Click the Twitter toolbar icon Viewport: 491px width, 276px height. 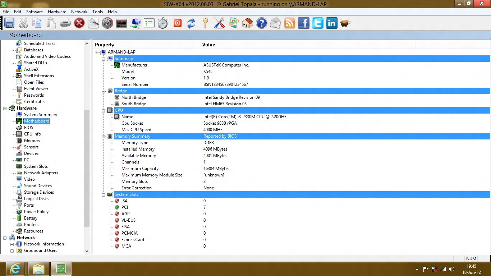tap(318, 23)
